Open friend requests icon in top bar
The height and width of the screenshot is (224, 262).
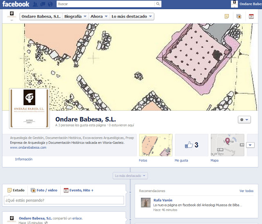36,4
